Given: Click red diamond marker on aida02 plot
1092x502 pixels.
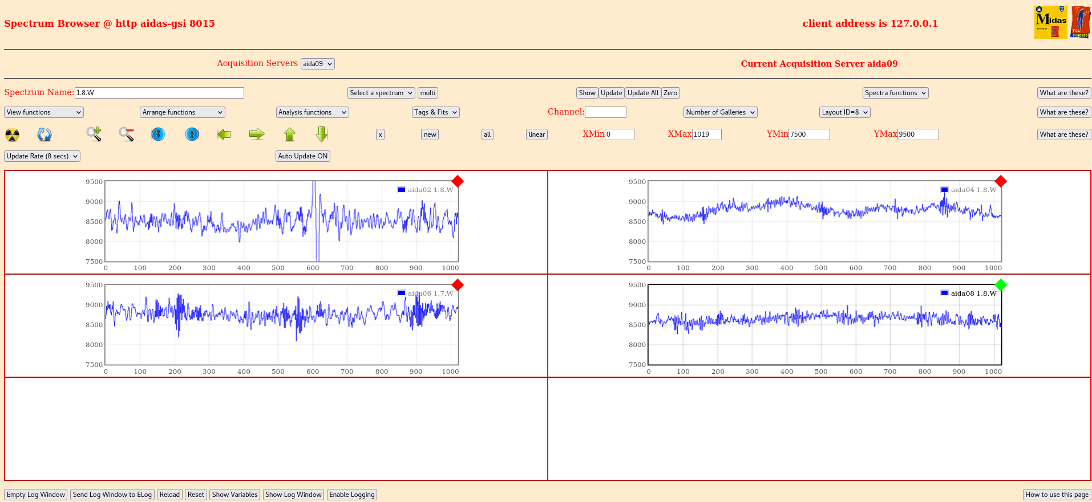Looking at the screenshot, I should (x=458, y=181).
